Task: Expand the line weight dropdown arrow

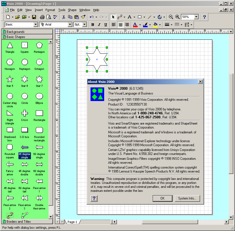Action: pyautogui.click(x=172, y=25)
